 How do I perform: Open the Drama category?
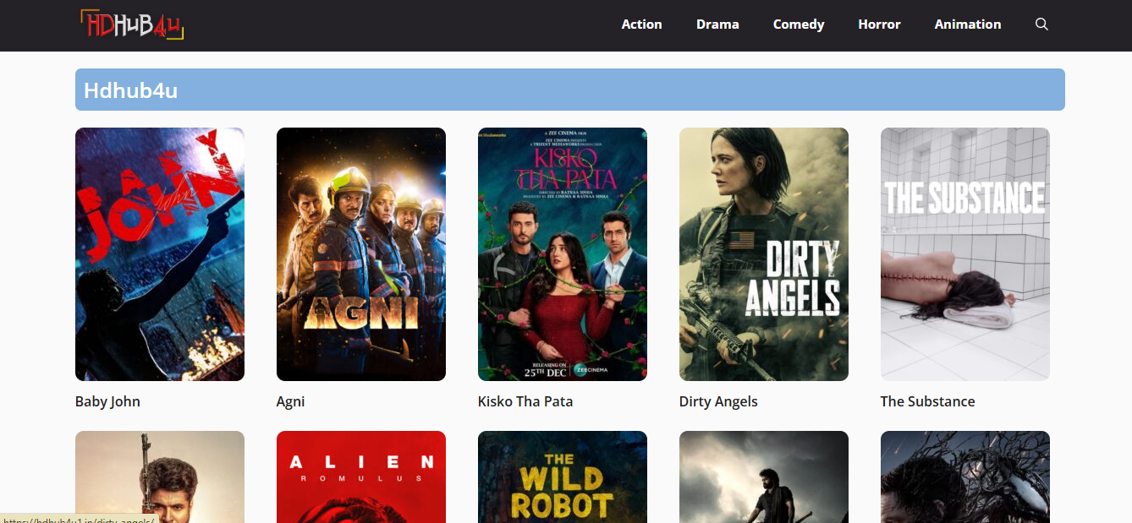[717, 25]
